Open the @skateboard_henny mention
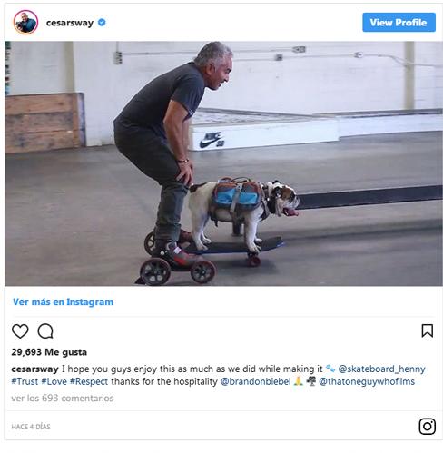443x453 pixels. pos(381,369)
